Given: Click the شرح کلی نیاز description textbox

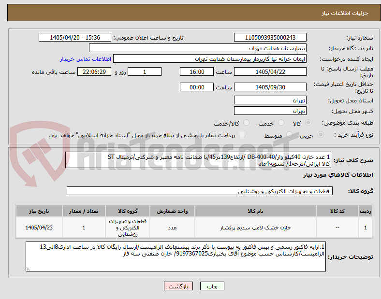Looking at the screenshot, I should point(198,160).
